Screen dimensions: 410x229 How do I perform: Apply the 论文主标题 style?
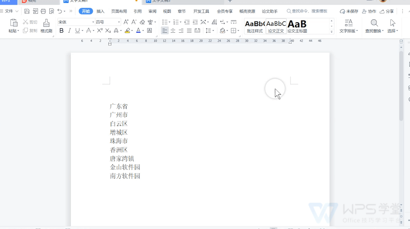click(297, 25)
